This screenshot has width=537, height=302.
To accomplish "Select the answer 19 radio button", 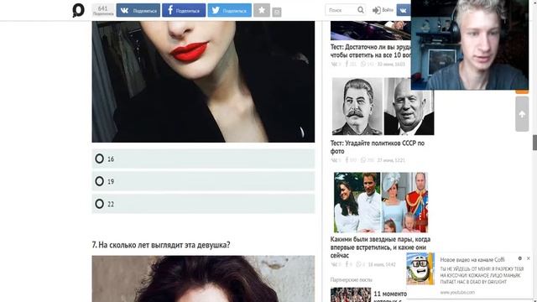I will 99,181.
